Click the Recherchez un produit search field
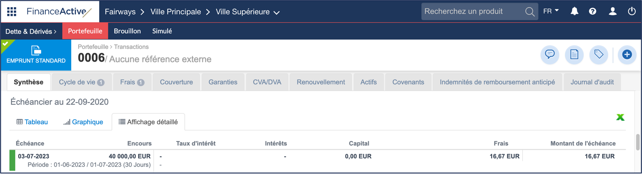The height and width of the screenshot is (174, 642). click(x=473, y=12)
